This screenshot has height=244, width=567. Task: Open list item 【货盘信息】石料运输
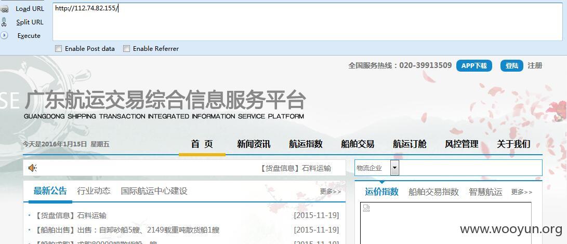[x=71, y=215]
